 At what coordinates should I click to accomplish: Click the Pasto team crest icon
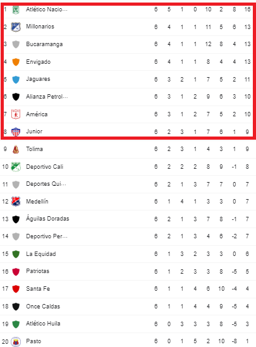point(16,341)
